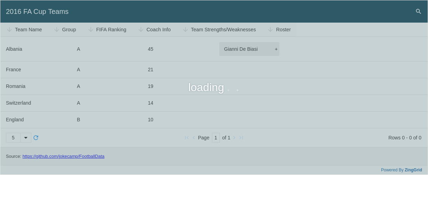The height and width of the screenshot is (219, 428).
Task: Click the 2016 FA Cup Teams caption
Action: point(37,11)
